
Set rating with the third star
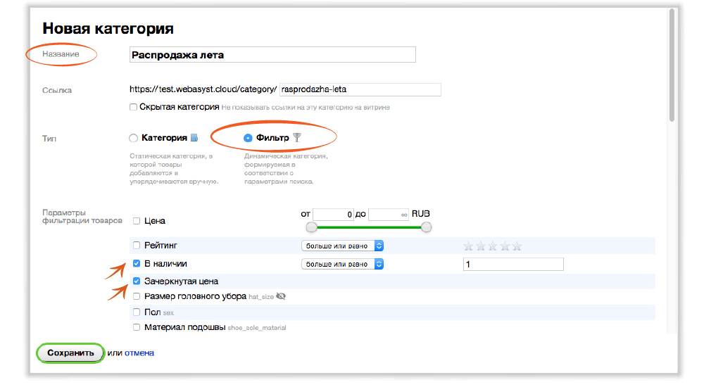[x=492, y=246]
